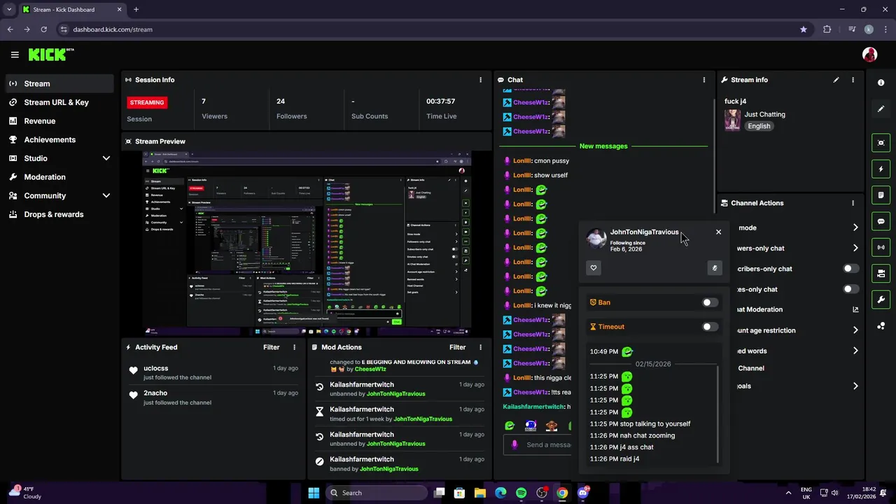Viewport: 896px width, 504px height.
Task: Click the heart icon on user card
Action: pos(594,267)
